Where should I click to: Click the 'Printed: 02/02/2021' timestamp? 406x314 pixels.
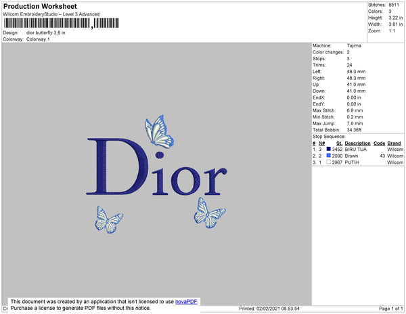[269, 309]
